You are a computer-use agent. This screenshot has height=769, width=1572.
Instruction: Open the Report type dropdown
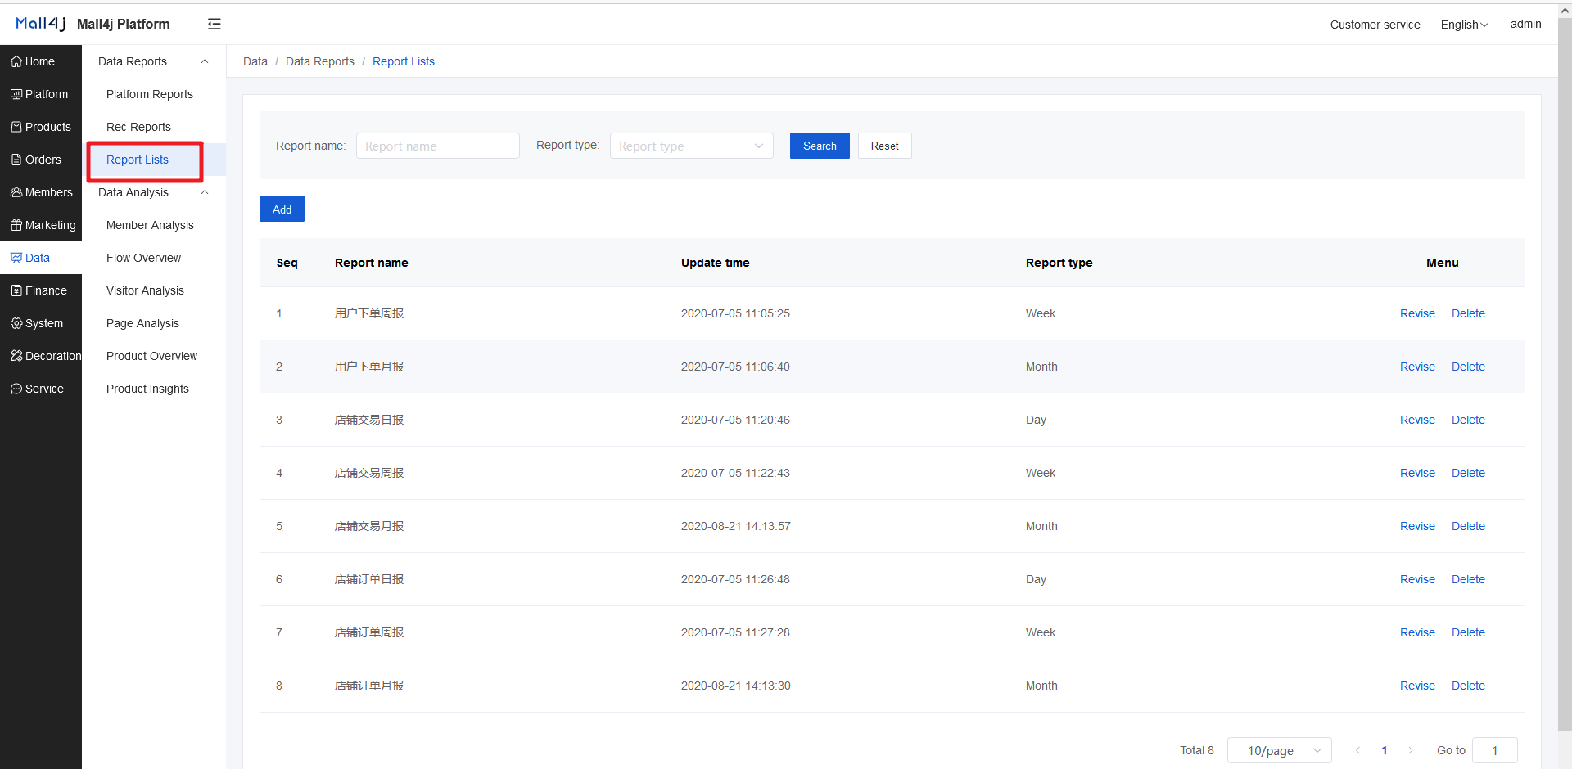click(692, 146)
